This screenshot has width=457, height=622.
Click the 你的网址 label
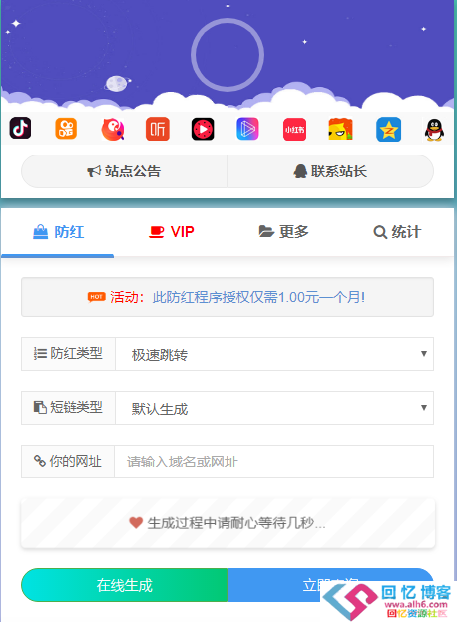pos(68,461)
